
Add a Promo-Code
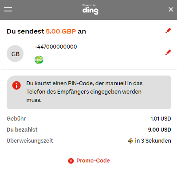(x=89, y=161)
